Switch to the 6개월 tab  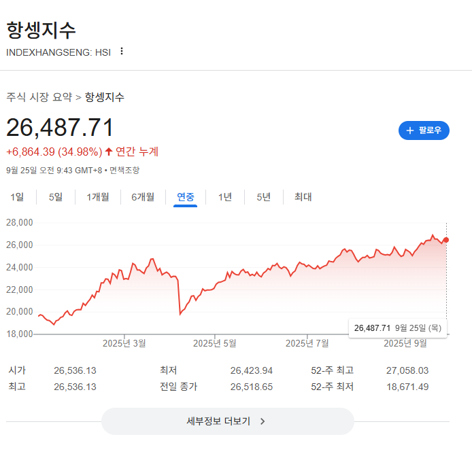pyautogui.click(x=143, y=197)
